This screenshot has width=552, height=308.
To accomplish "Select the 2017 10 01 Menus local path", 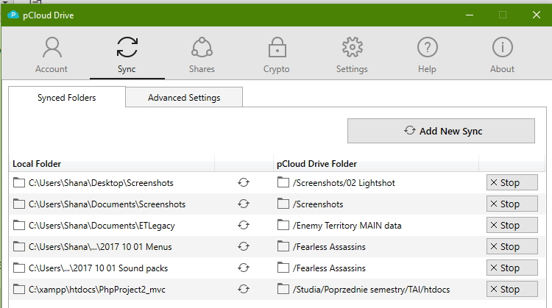I will [x=100, y=247].
